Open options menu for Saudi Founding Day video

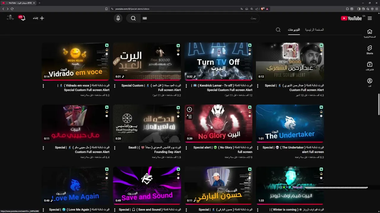[115, 148]
